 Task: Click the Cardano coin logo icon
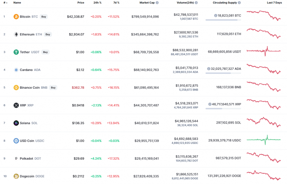[16, 70]
